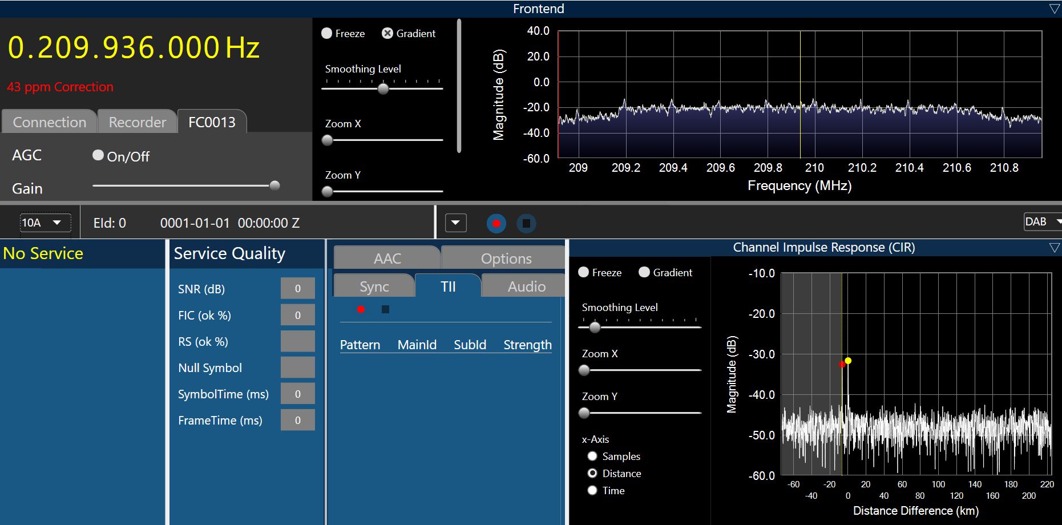Toggle AGC On/Off

[98, 155]
